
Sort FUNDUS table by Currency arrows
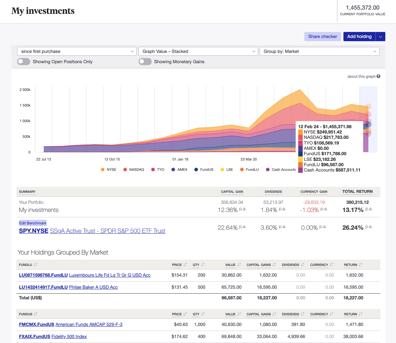[x=331, y=314]
